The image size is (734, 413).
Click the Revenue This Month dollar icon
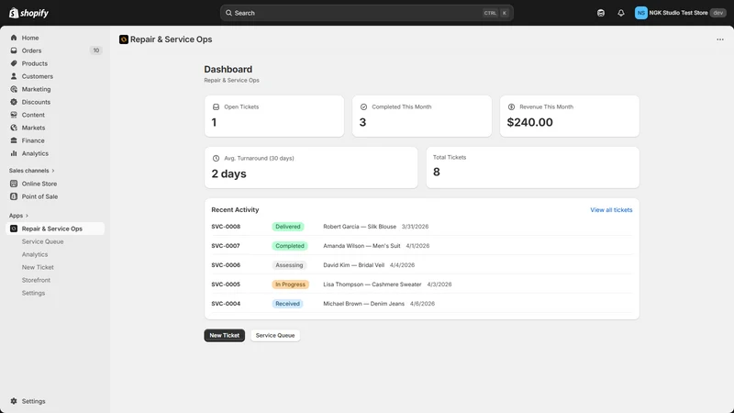tap(511, 106)
